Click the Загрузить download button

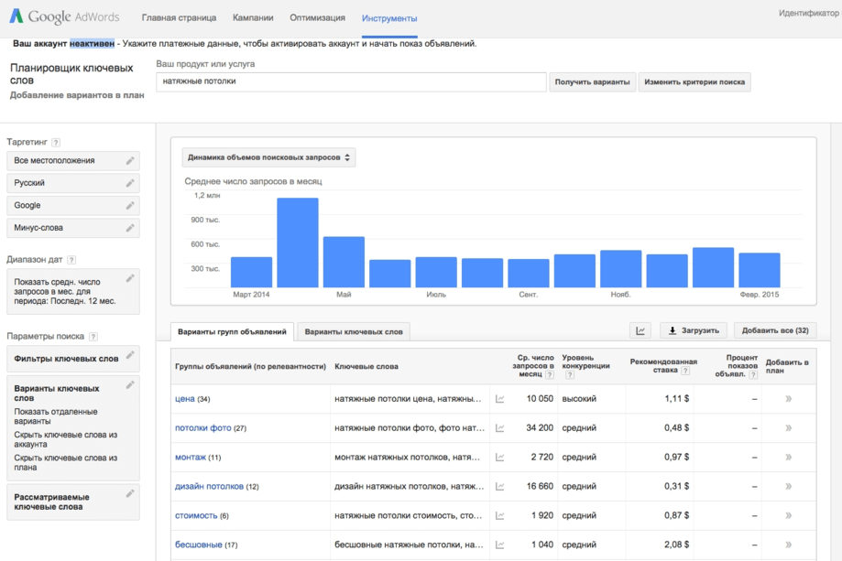click(x=693, y=331)
